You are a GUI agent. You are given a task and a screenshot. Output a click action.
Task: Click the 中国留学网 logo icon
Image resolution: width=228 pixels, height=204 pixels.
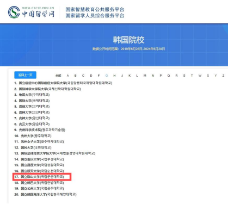(x=14, y=12)
